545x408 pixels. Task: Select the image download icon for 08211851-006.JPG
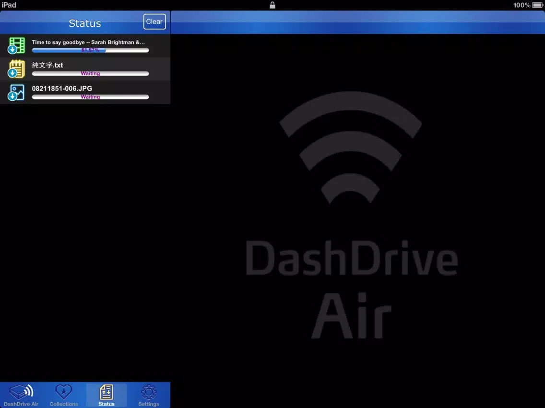16,92
